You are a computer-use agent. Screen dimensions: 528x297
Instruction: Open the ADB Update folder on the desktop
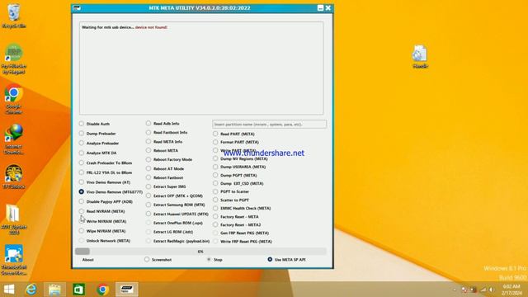pyautogui.click(x=14, y=219)
